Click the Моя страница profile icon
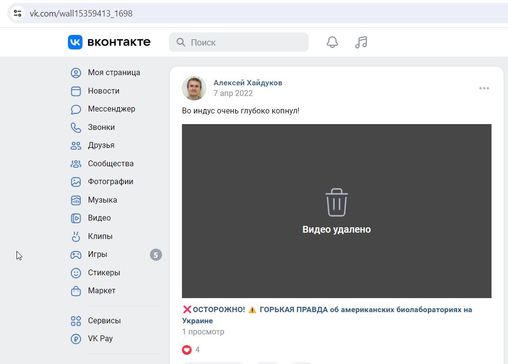 point(76,73)
